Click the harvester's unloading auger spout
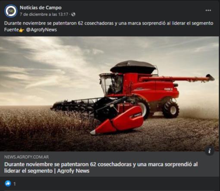The width and height of the screenshot is (220, 191). coord(210,78)
